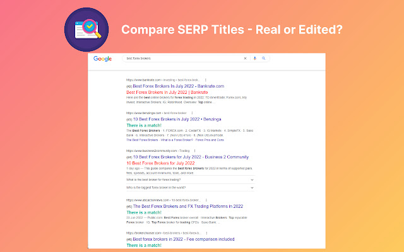Open '10 Best Forex Brokers for July 2022 - Business 2 Community'
404x252 pixels.
tap(191, 157)
